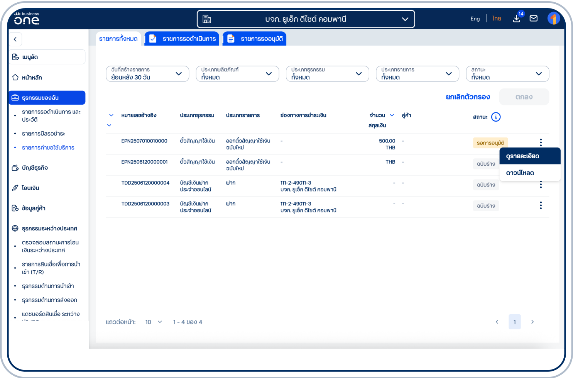The width and height of the screenshot is (573, 378).
Task: Click document icon on รายการรออนุมัติ tab
Action: pos(231,39)
